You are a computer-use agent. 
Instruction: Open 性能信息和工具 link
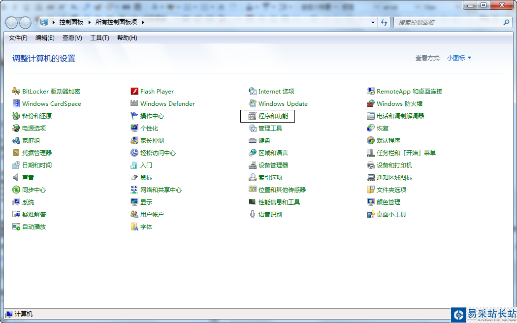279,202
